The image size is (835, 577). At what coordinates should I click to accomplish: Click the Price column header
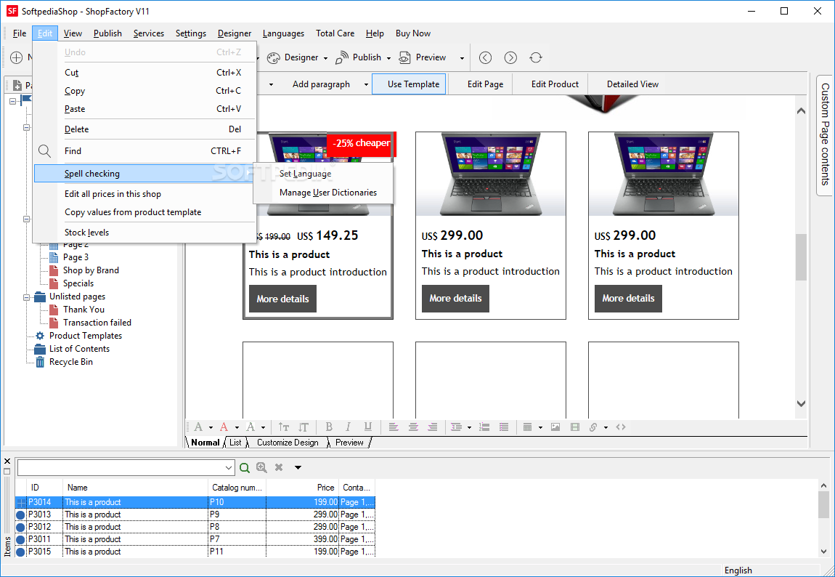click(303, 488)
